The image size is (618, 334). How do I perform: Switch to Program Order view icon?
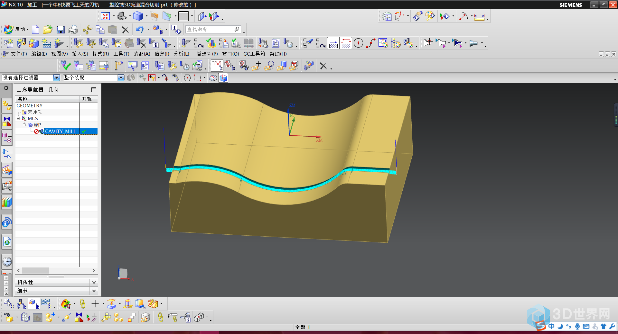click(x=9, y=303)
